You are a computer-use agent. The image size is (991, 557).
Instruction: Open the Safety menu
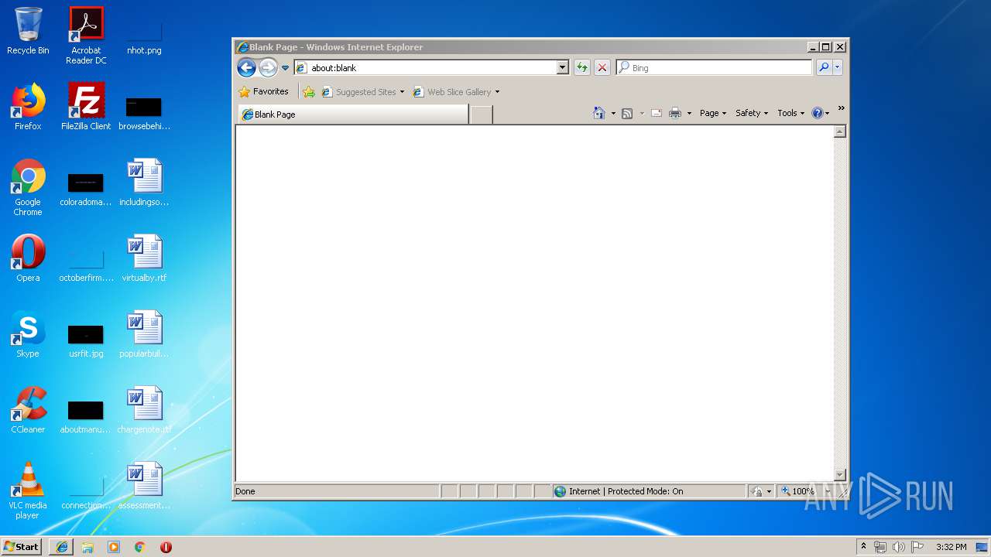click(752, 113)
